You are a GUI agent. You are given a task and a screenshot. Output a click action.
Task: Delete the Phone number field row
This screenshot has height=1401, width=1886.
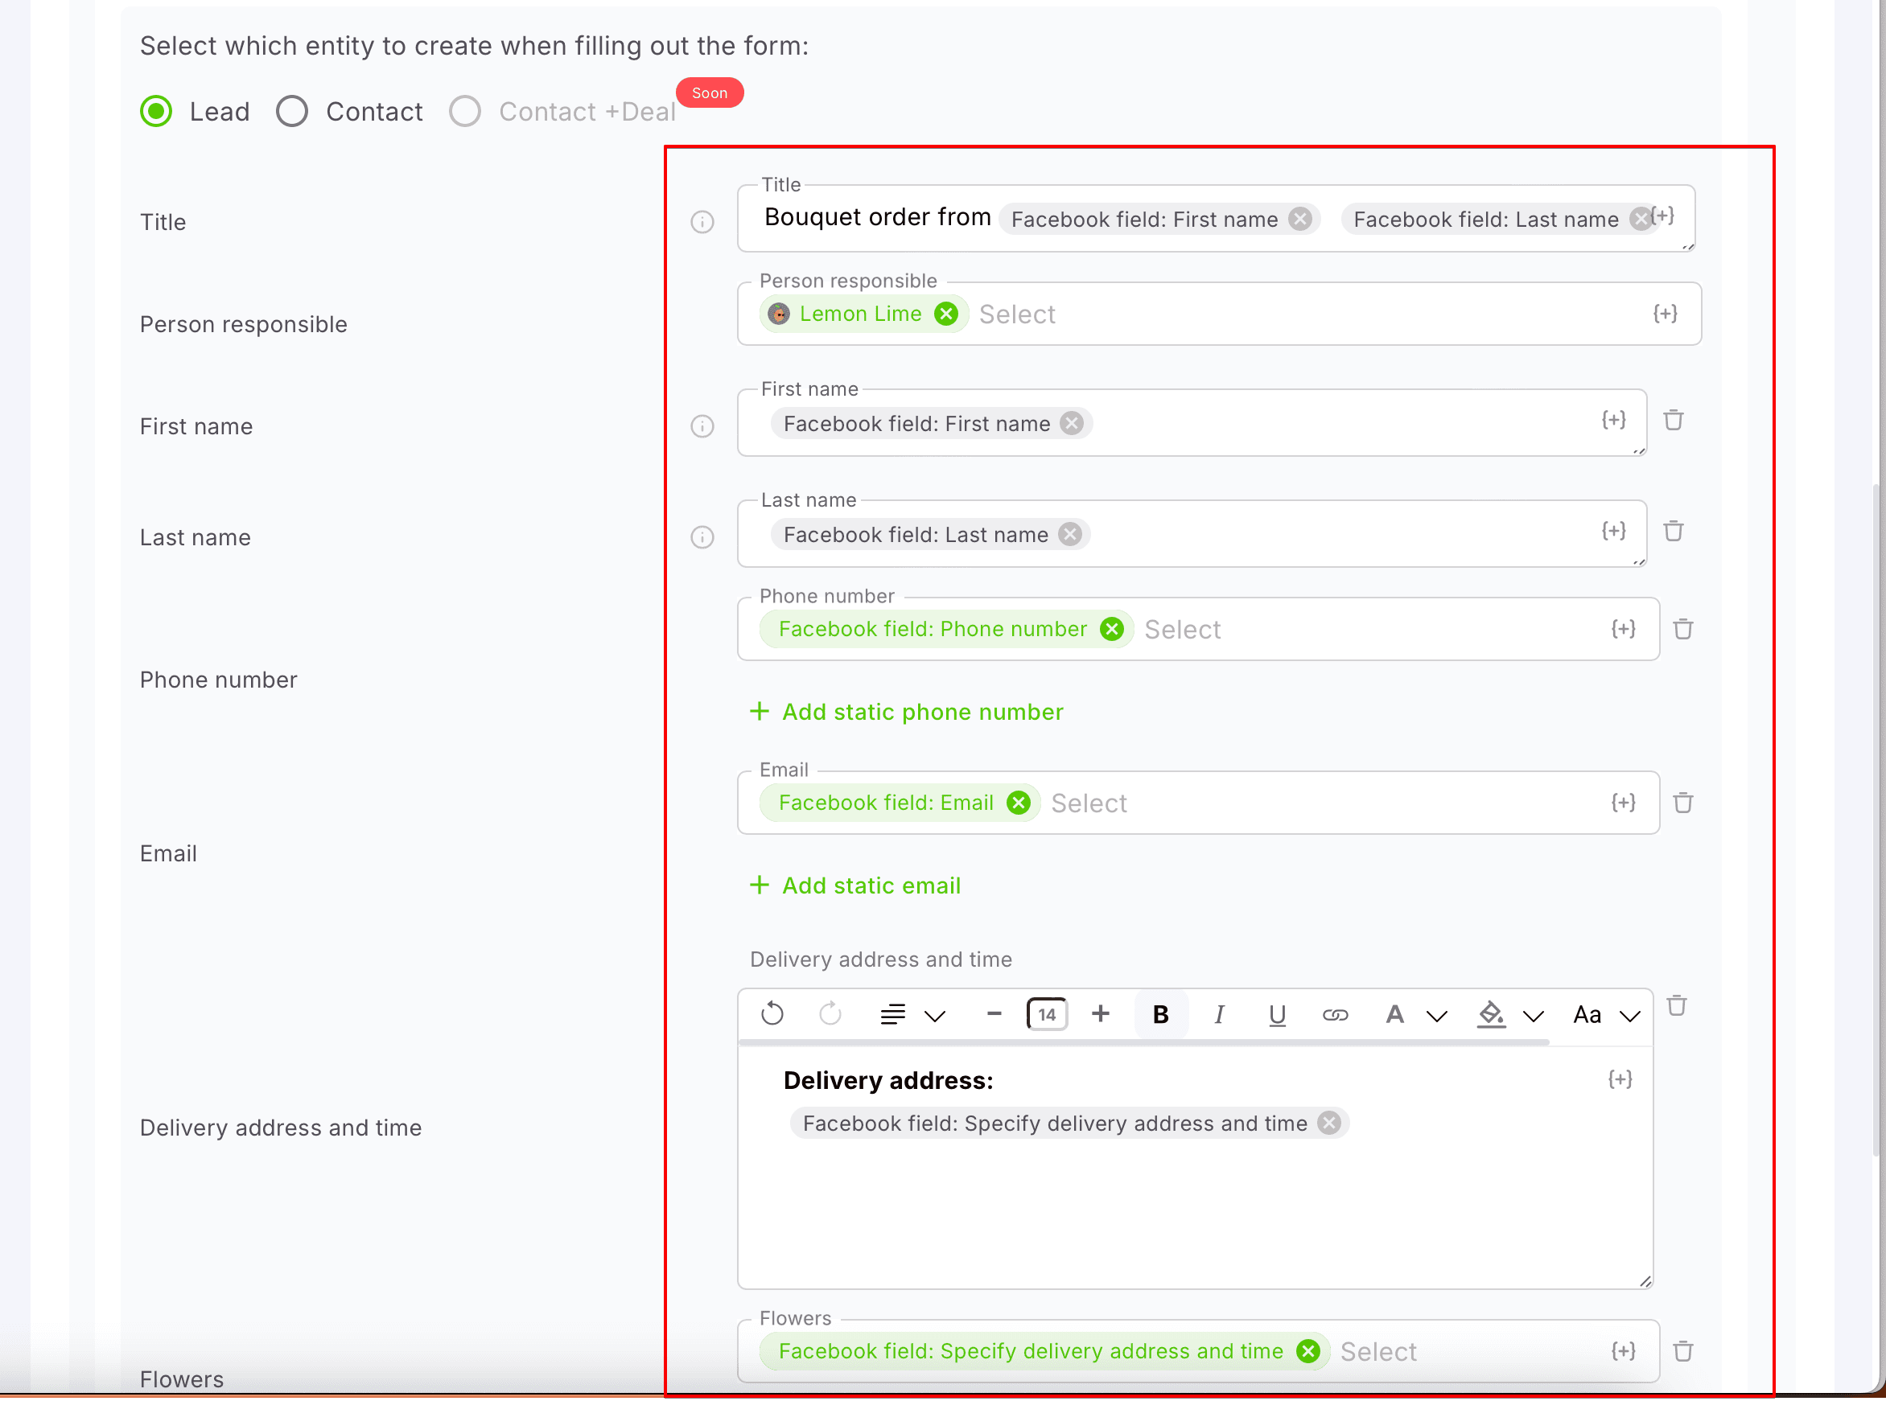pyautogui.click(x=1683, y=629)
